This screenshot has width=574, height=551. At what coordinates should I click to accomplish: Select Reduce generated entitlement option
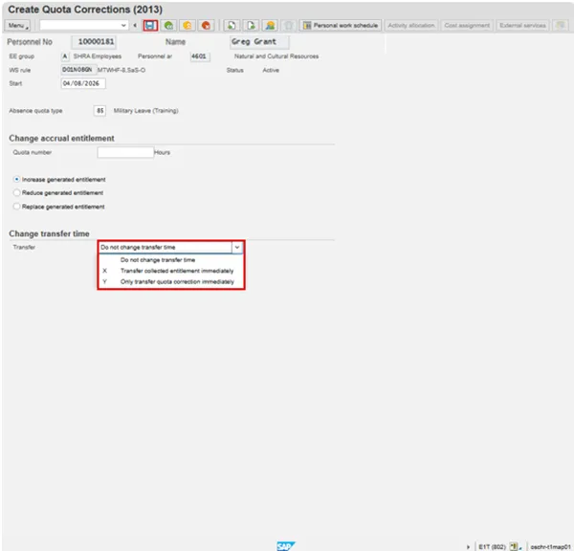coord(17,192)
